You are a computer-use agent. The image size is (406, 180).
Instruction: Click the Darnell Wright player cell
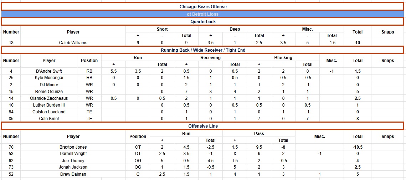73,154
